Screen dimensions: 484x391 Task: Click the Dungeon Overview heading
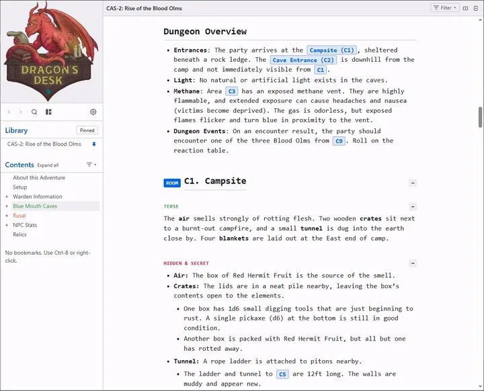(205, 32)
